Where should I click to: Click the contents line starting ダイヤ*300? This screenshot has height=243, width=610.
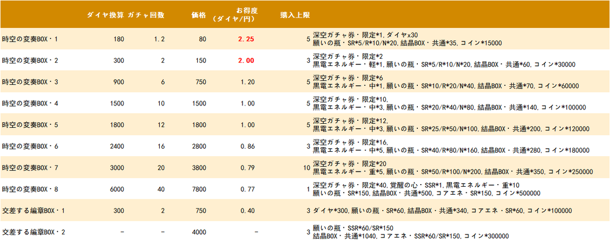coord(442,211)
